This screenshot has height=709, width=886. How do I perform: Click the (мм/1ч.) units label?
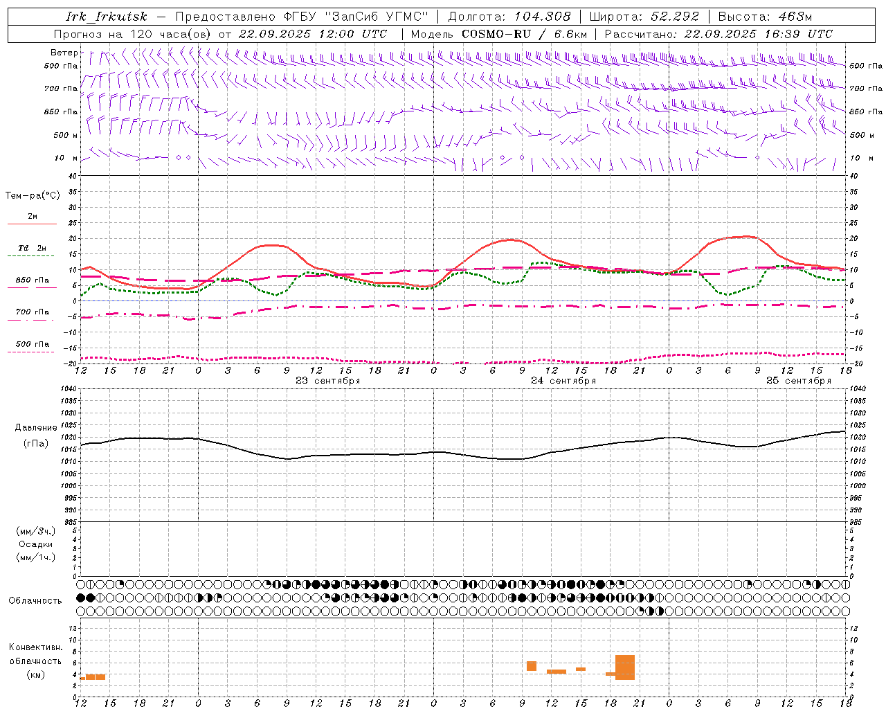[36, 557]
